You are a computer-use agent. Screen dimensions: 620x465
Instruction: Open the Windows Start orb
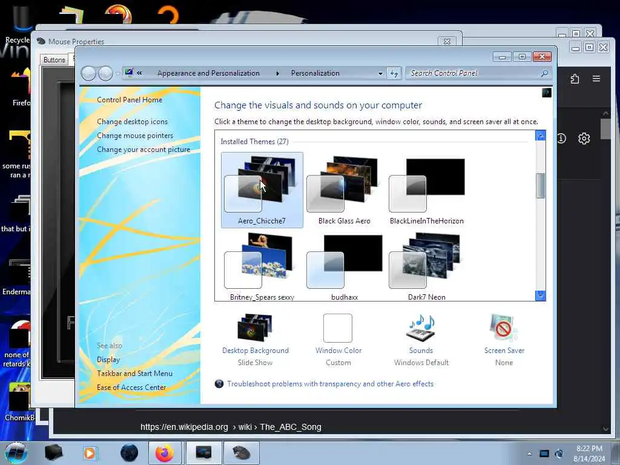pos(15,453)
